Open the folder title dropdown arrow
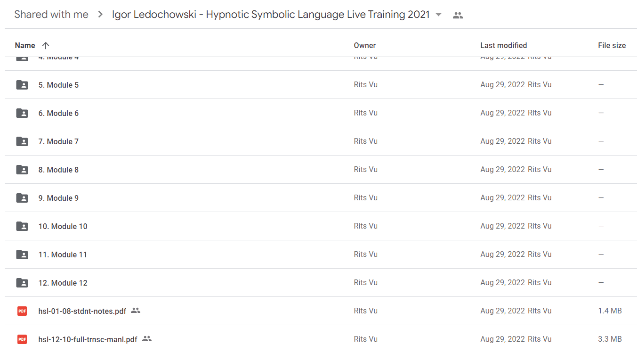 pyautogui.click(x=439, y=15)
